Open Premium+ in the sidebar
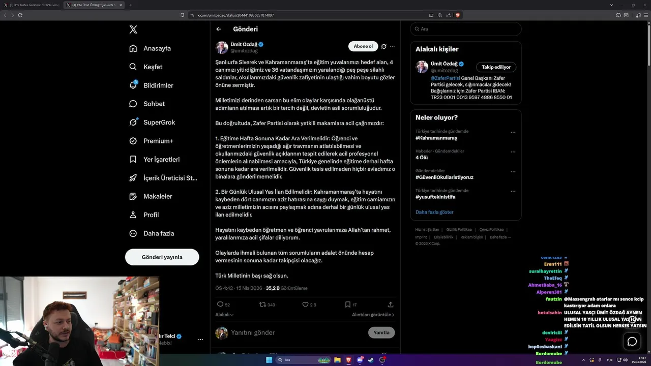 click(x=152, y=141)
